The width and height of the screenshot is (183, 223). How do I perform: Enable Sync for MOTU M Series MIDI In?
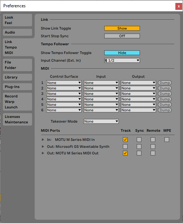[x=139, y=140]
